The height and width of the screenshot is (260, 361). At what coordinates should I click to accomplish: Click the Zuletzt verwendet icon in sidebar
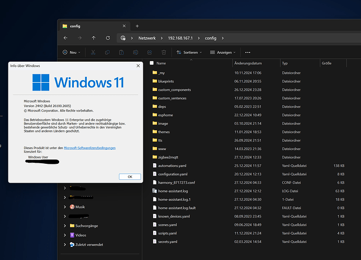(x=72, y=245)
